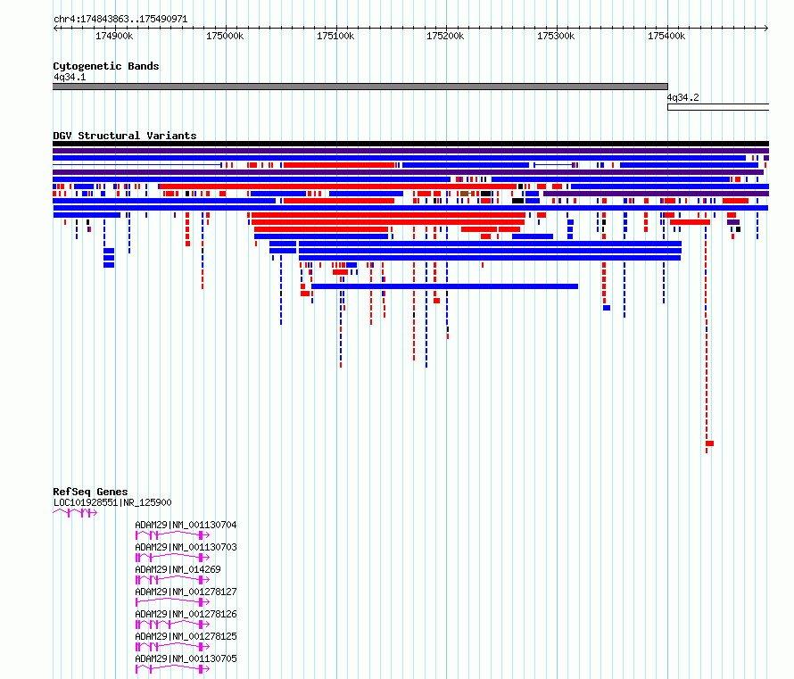794x679 pixels.
Task: Click the 175300k ruler tick label
Action: pyautogui.click(x=556, y=36)
